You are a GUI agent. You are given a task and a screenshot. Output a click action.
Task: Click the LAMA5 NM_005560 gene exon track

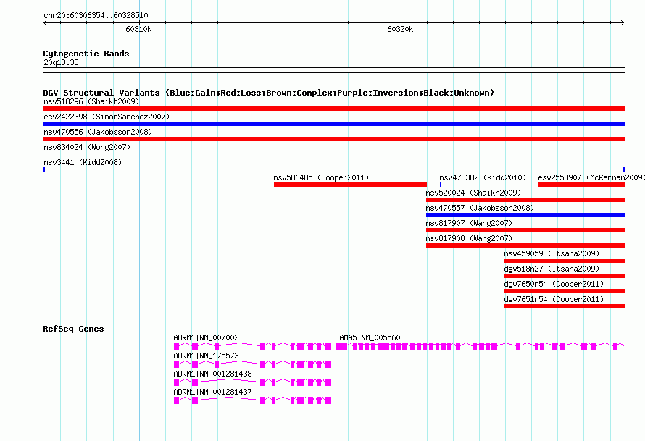pyautogui.click(x=480, y=346)
